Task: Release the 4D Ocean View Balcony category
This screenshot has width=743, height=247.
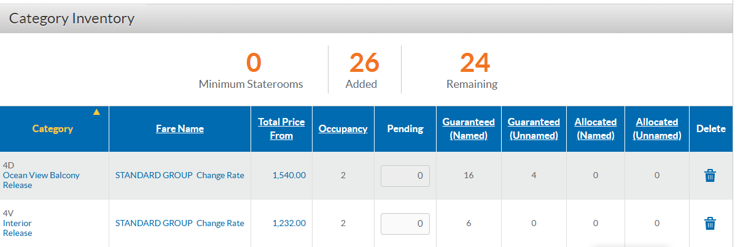Action: 18,185
